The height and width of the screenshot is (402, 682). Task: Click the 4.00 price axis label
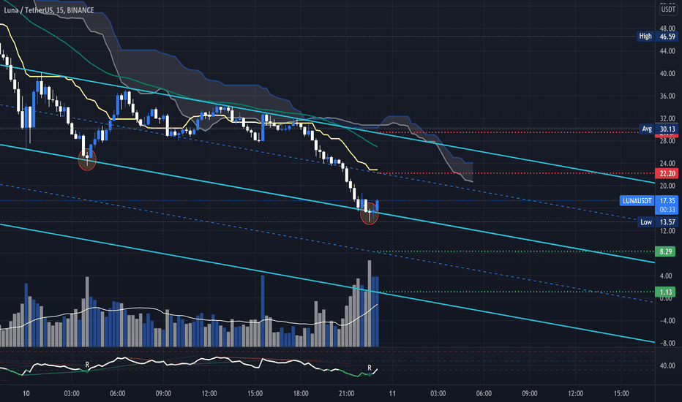[x=667, y=276]
